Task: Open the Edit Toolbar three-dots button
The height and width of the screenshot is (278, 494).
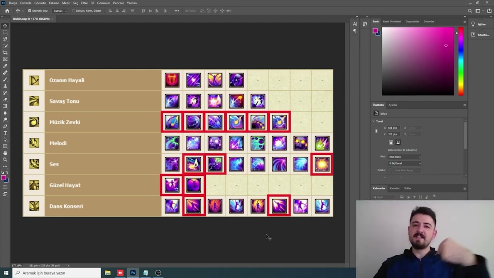Action: pos(5,166)
